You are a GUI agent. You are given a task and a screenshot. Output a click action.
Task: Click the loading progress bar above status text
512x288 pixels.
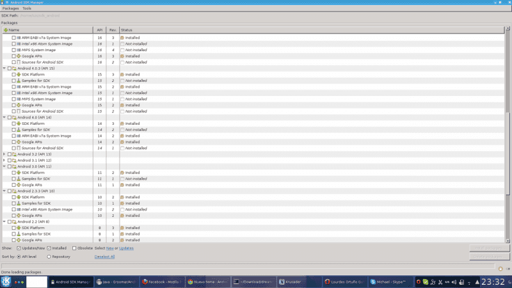(248, 266)
